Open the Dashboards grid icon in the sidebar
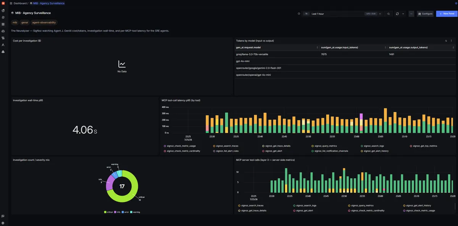 [3, 24]
